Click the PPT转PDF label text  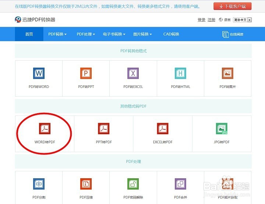coord(104,142)
